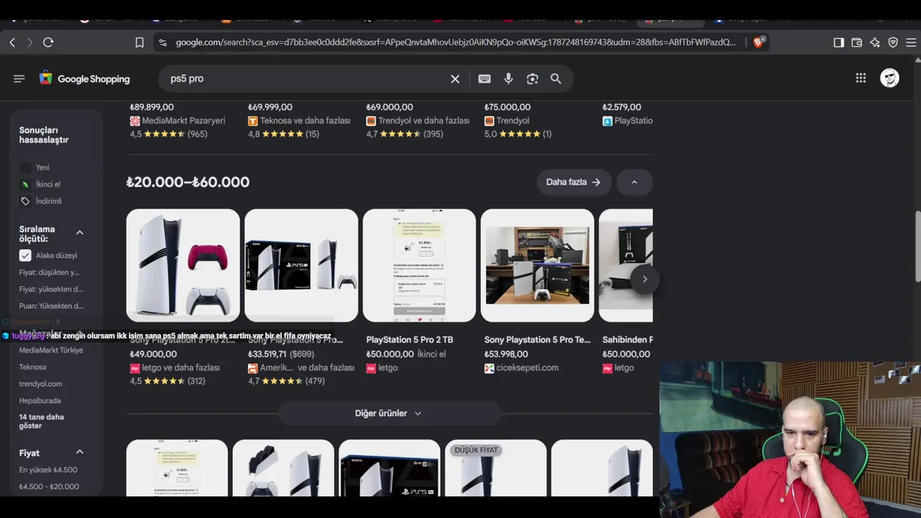Click the Teknosa ve daha fazlası seller
Screen dimensions: 921x518
coord(305,121)
